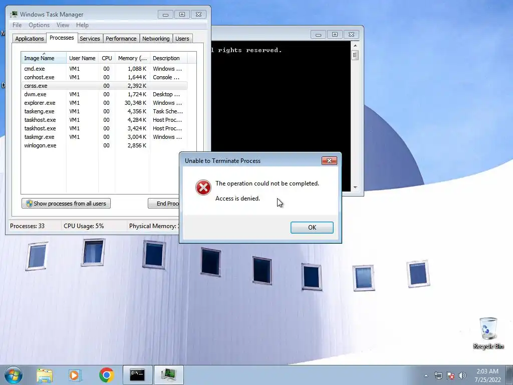The height and width of the screenshot is (385, 513).
Task: Select the taskmgr.exe process row
Action: click(x=104, y=137)
